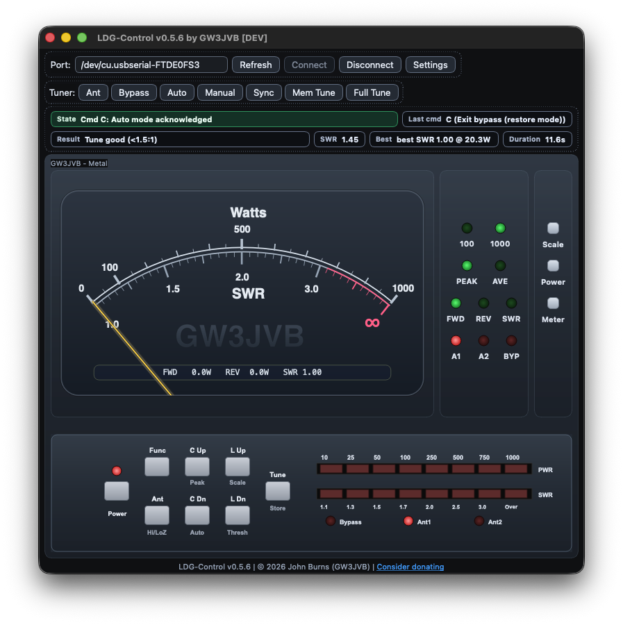Click the Meter button beside the gauge
This screenshot has height=625, width=623.
point(552,303)
